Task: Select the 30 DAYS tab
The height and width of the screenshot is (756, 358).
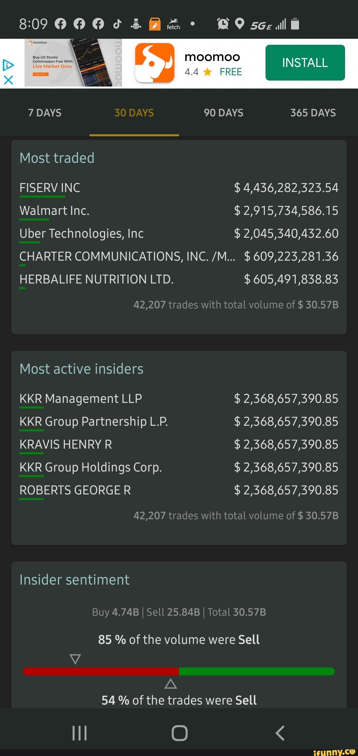Action: (134, 113)
